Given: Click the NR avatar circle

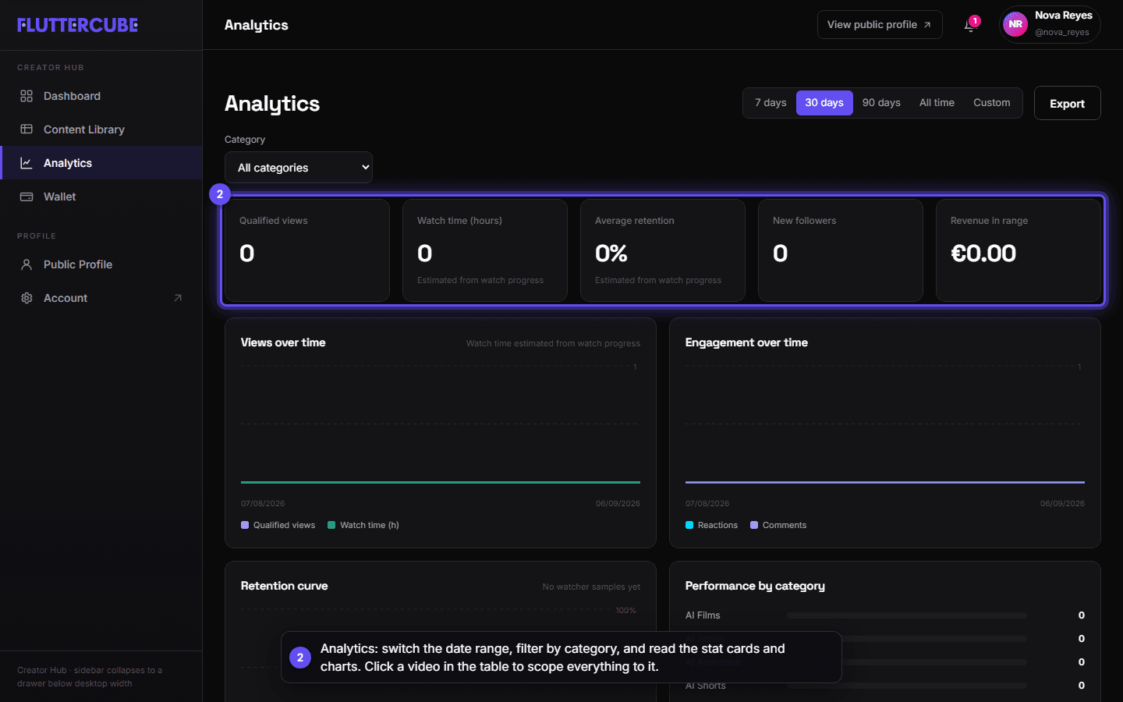Looking at the screenshot, I should click(x=1015, y=24).
